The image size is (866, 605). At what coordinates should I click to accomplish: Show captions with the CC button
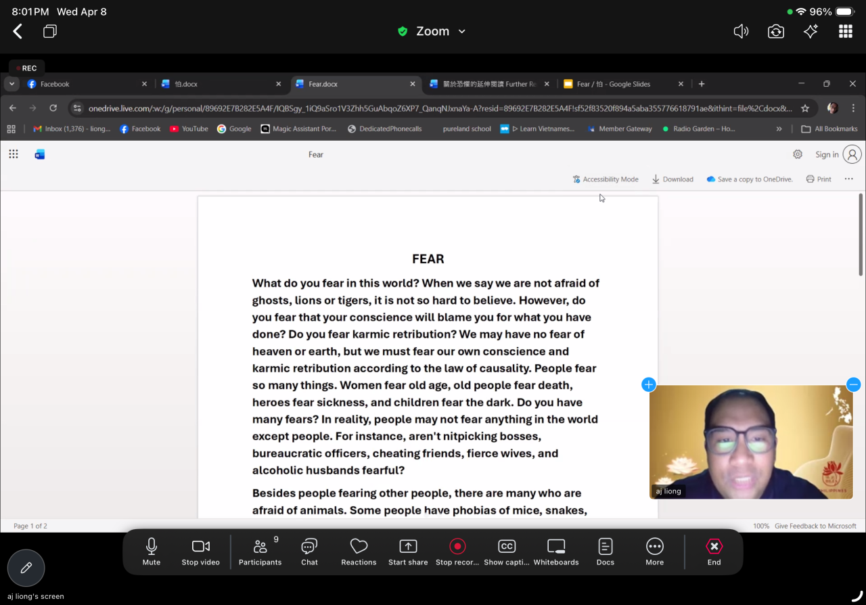tap(506, 552)
